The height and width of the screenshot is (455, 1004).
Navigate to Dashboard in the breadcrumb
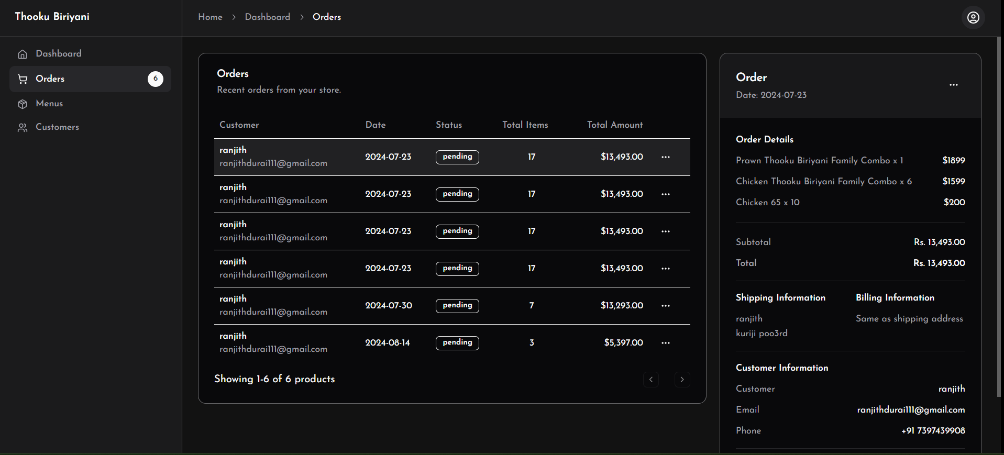coord(267,17)
